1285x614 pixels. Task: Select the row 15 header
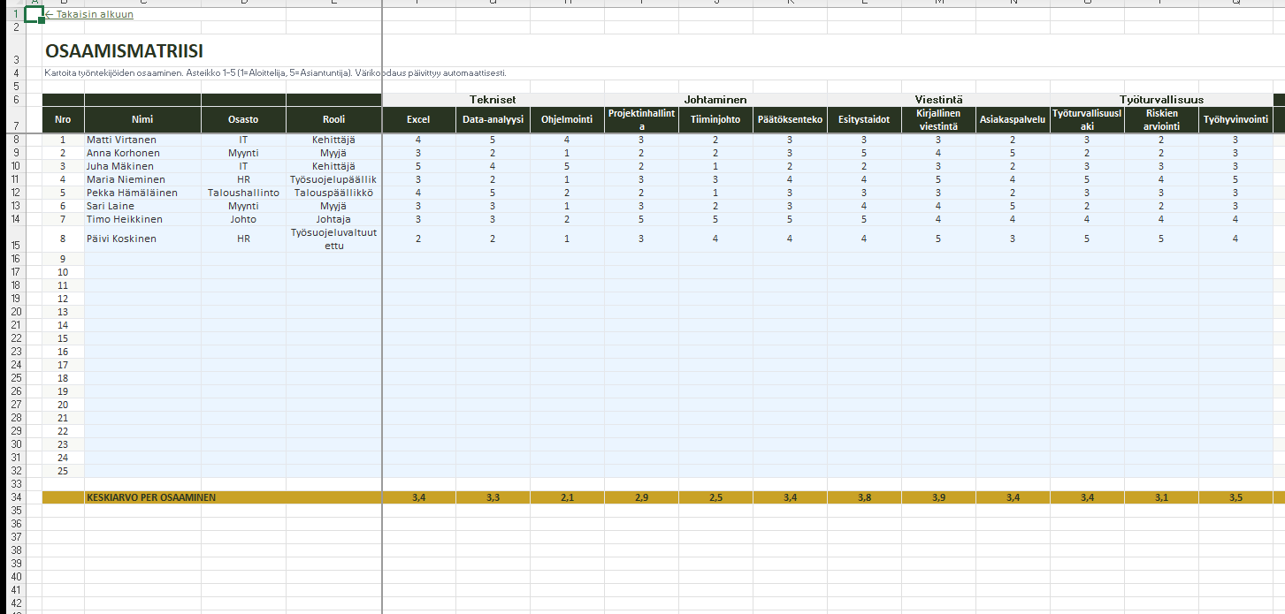14,245
